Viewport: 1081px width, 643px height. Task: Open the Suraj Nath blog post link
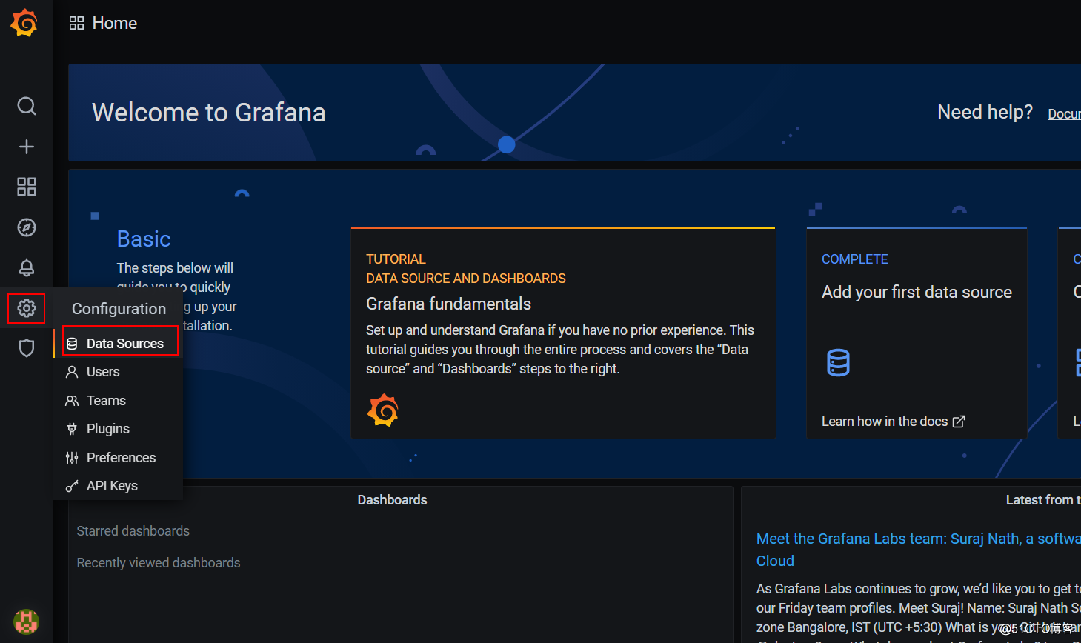coord(918,550)
